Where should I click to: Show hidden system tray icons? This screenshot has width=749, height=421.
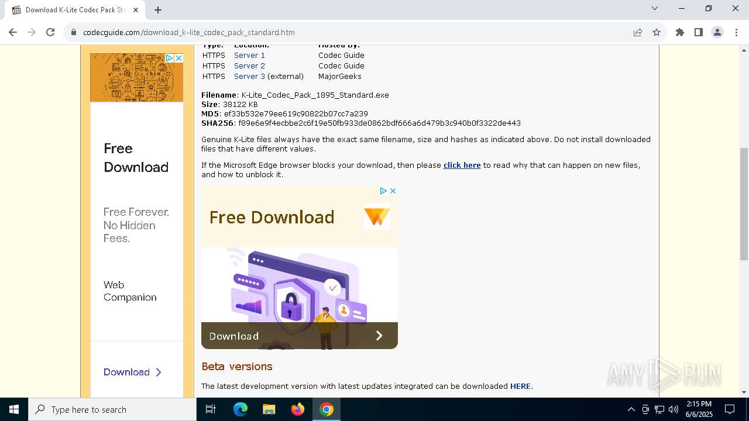click(631, 409)
